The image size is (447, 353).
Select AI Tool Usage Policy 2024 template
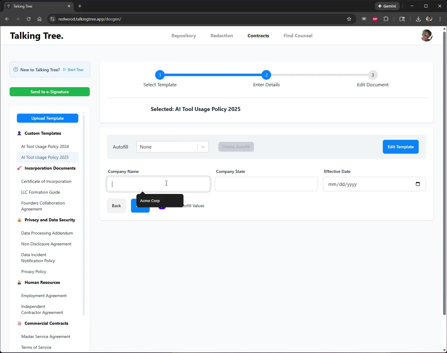point(45,146)
